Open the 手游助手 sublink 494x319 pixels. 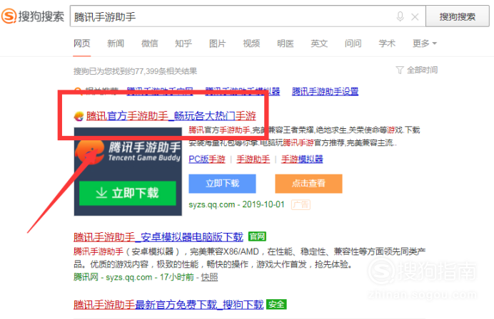pos(253,159)
